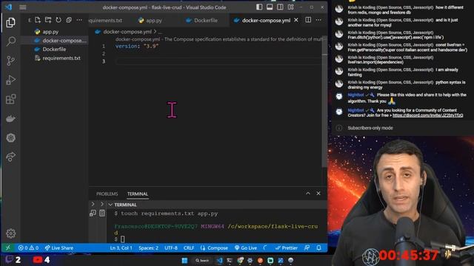The image size is (474, 266).
Task: Select the TERMINAL panel tab
Action: [x=138, y=194]
